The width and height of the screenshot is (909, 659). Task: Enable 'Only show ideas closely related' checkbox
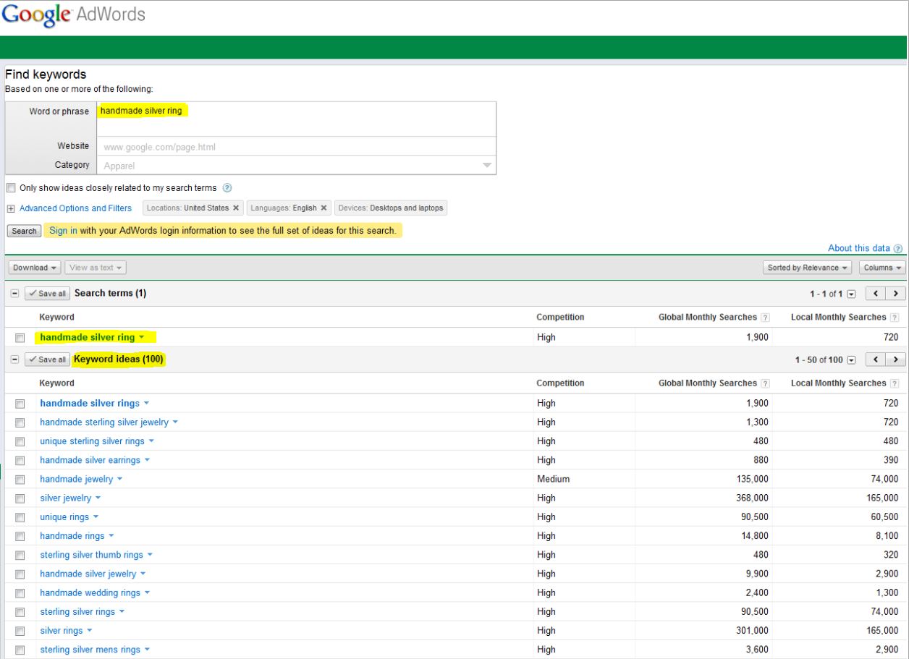[10, 188]
